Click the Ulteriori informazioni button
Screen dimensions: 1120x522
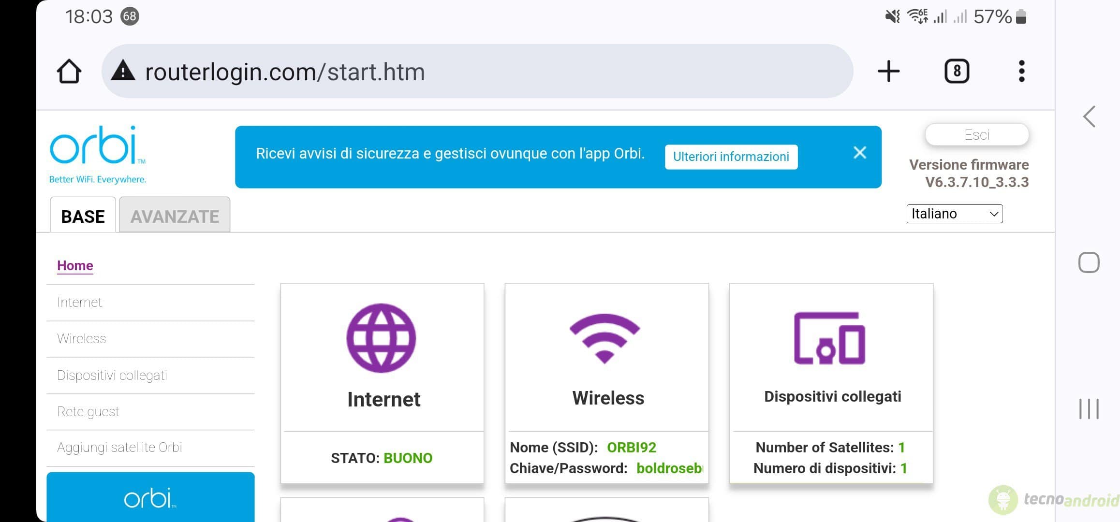(x=731, y=157)
